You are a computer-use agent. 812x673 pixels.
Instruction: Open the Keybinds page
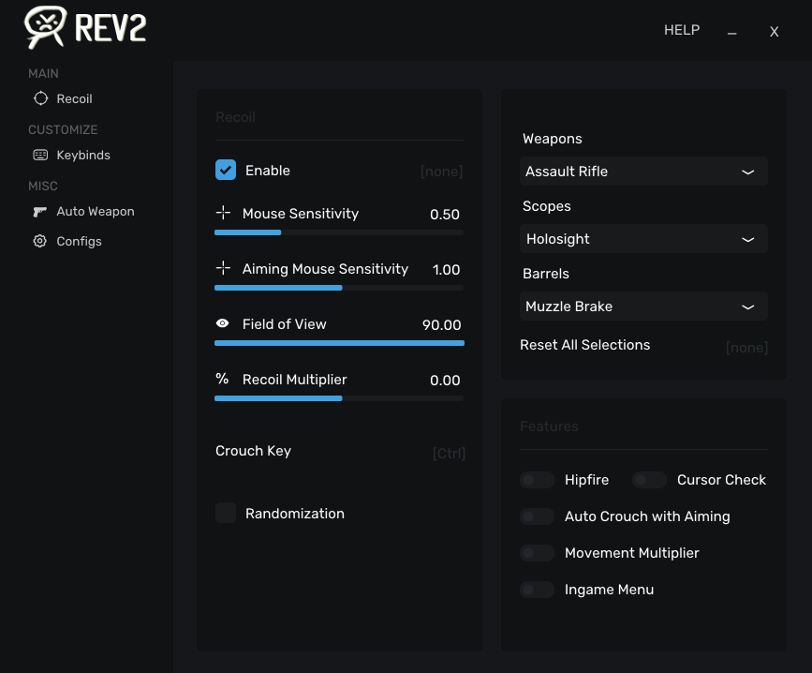click(82, 155)
